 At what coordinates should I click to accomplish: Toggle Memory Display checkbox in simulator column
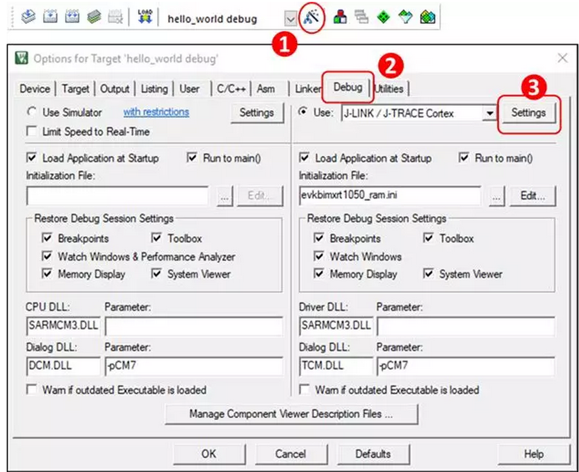pyautogui.click(x=47, y=274)
